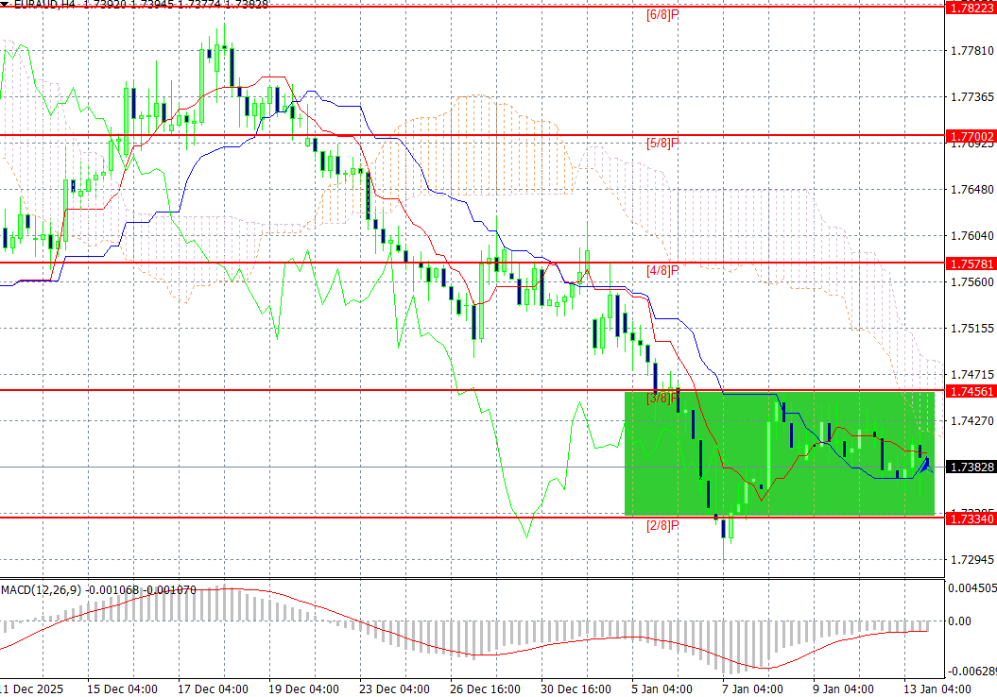The image size is (997, 697).
Task: Click the 17 Dec 04:00 time label
Action: tap(213, 689)
